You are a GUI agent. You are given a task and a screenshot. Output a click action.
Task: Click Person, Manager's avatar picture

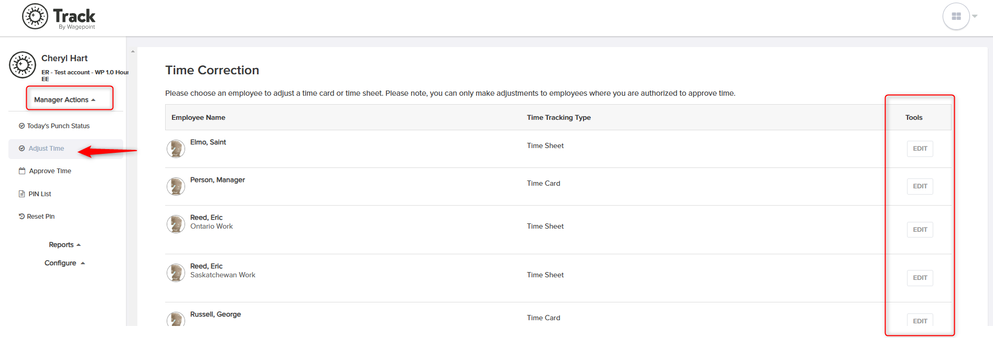176,186
